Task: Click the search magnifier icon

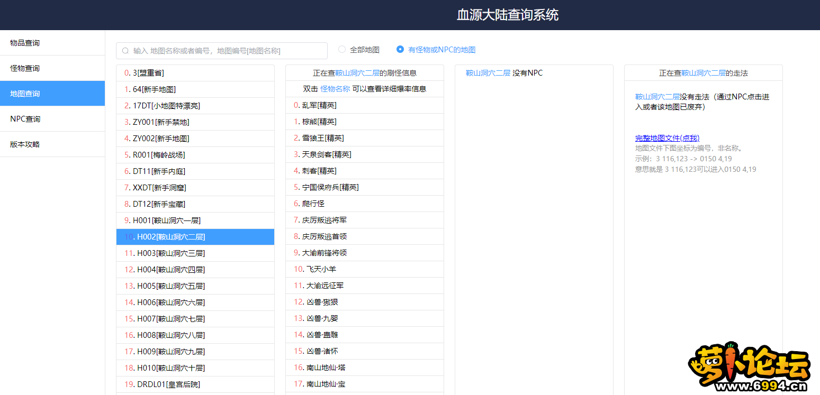Action: [125, 51]
